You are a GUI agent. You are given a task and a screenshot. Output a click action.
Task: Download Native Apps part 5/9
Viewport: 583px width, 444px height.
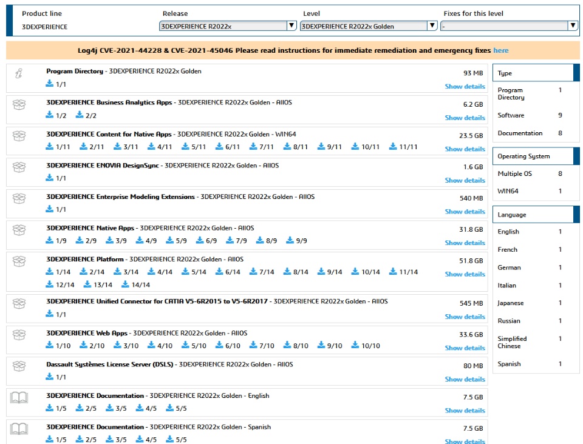176,241
